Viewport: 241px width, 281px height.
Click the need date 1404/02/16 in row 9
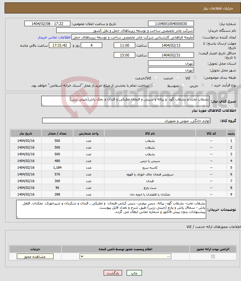pos(26,194)
